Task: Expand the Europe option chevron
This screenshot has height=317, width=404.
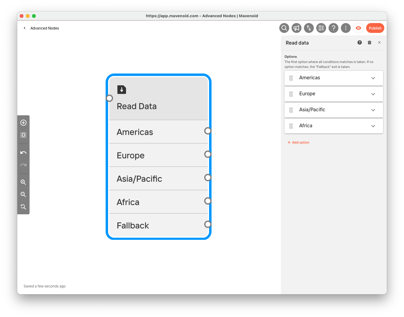Action: click(373, 94)
